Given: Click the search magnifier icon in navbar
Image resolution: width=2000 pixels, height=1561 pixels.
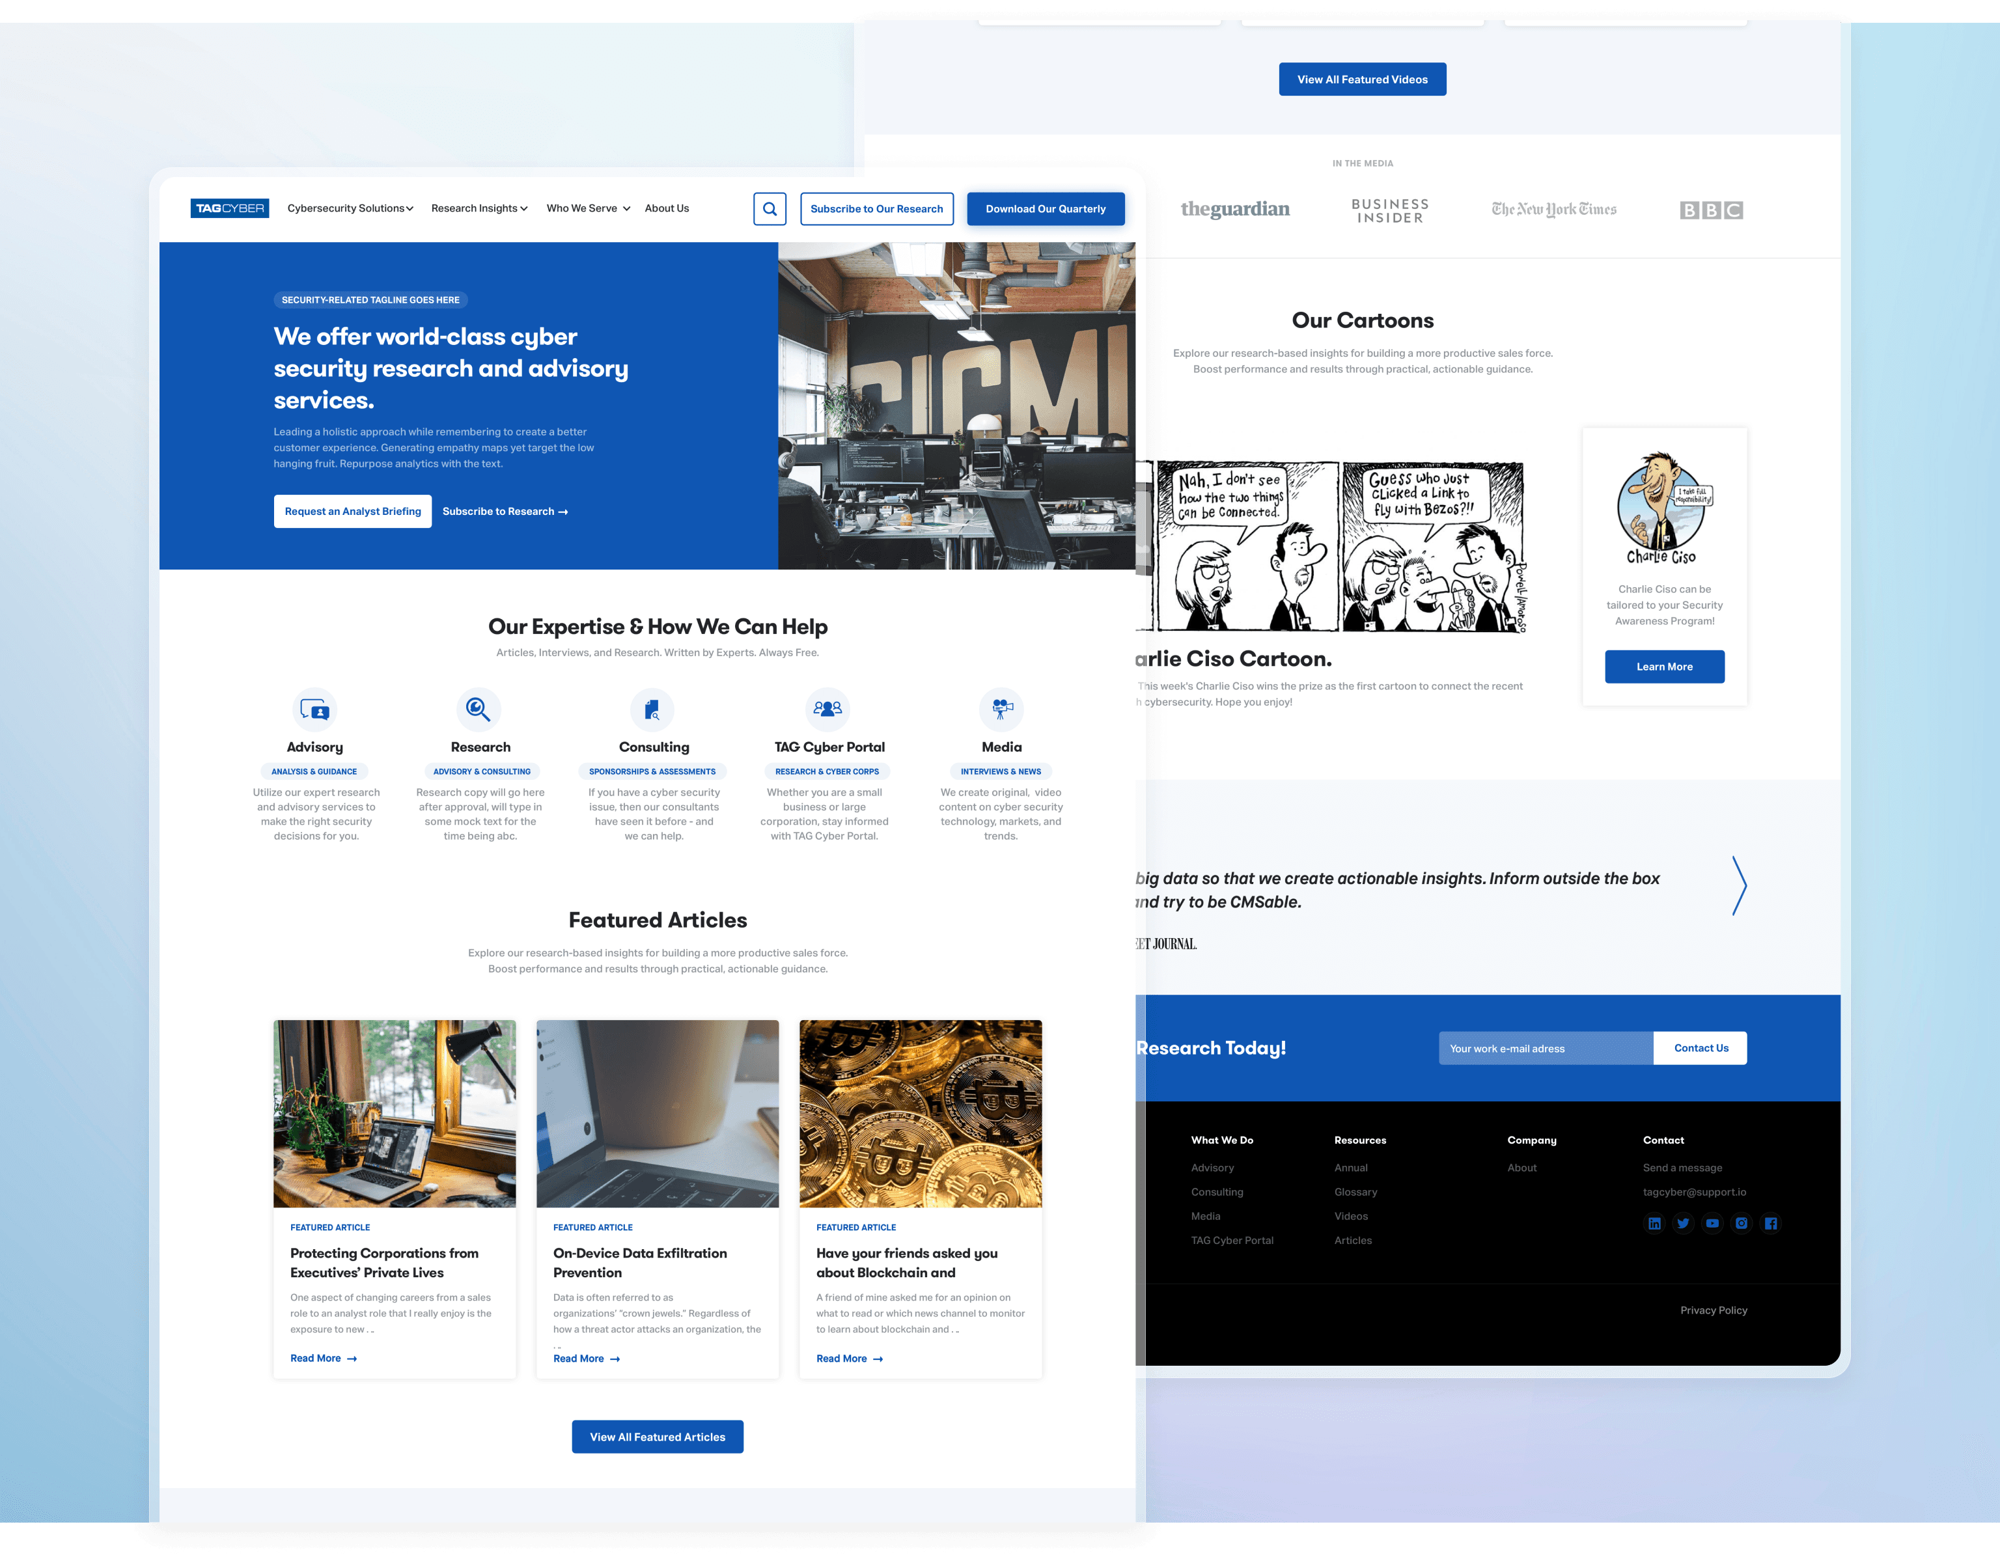Looking at the screenshot, I should [x=770, y=209].
